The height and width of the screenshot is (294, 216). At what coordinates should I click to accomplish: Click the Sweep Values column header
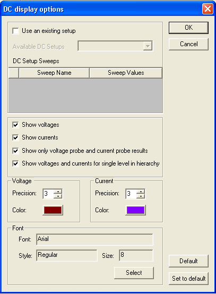tap(126, 73)
